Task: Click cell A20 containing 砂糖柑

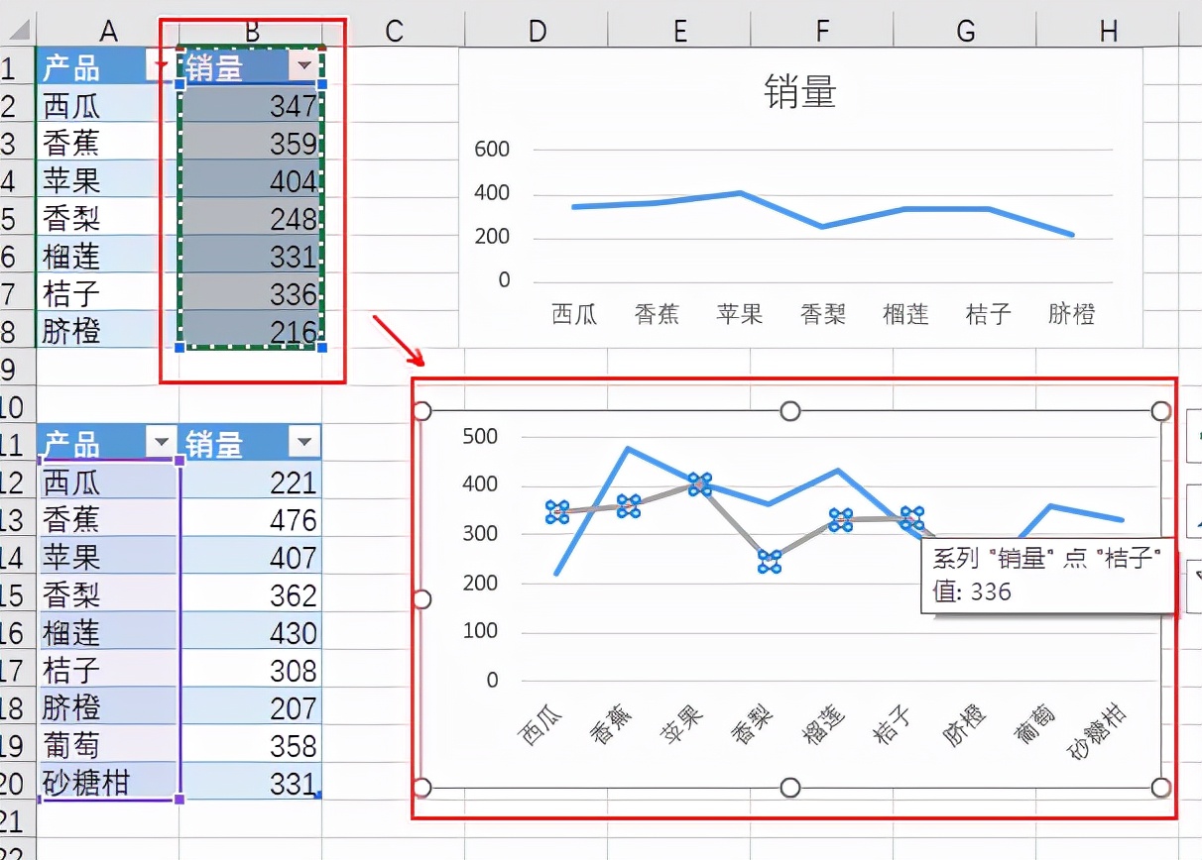Action: [108, 782]
